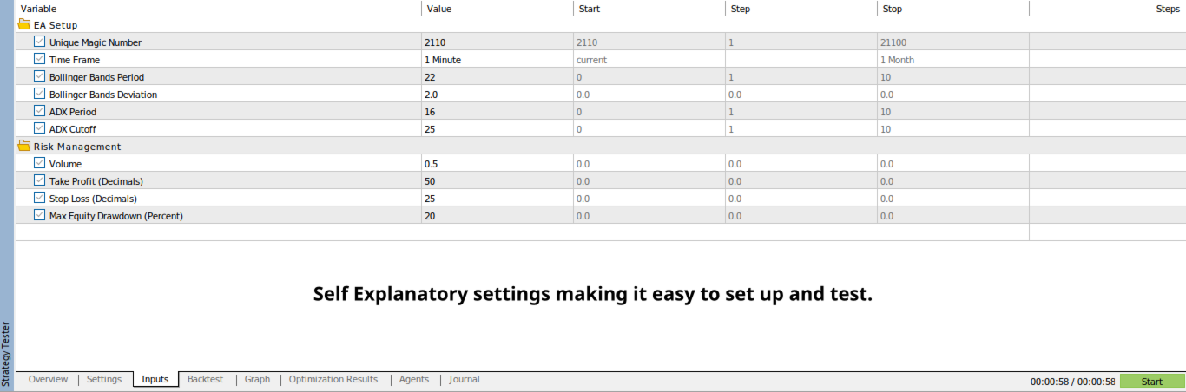
Task: Disable the Take Profit (Decimals) checkbox
Action: pyautogui.click(x=39, y=180)
